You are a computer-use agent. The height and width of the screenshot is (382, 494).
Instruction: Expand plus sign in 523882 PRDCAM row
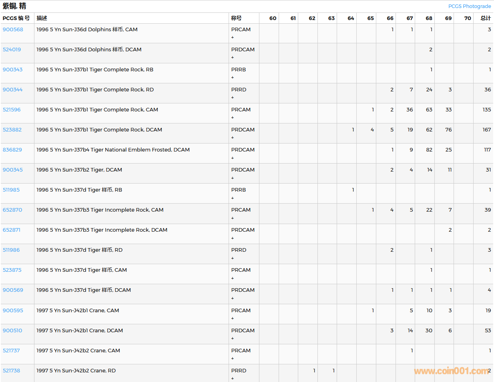tap(233, 138)
